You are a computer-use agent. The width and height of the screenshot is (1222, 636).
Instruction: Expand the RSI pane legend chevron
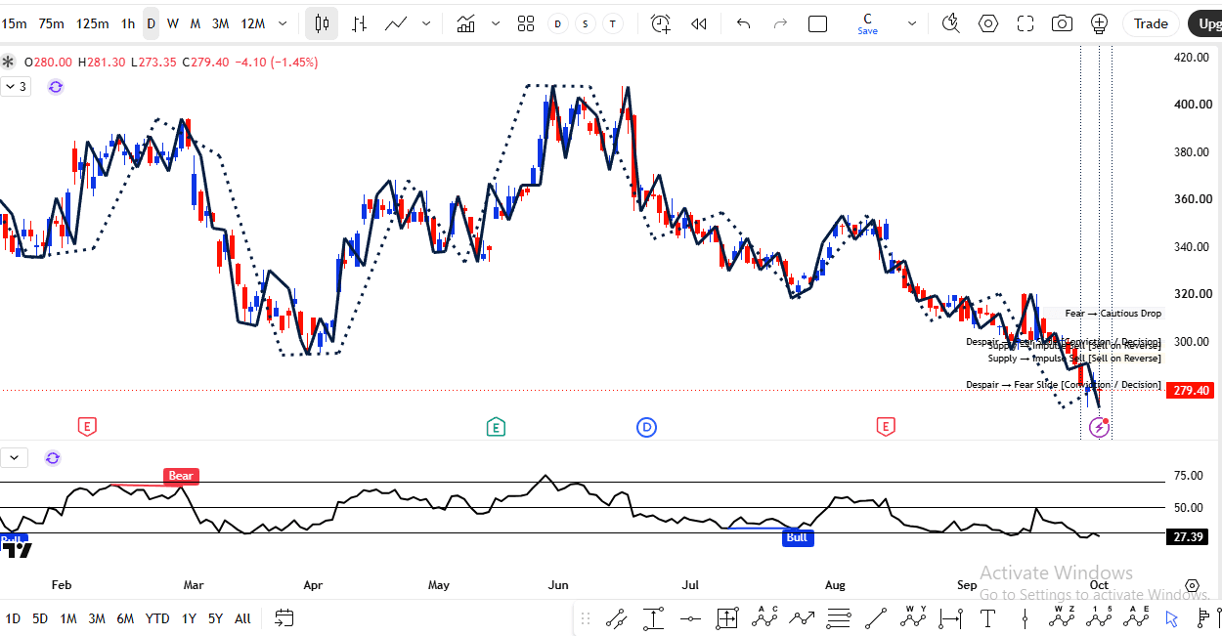pos(14,457)
